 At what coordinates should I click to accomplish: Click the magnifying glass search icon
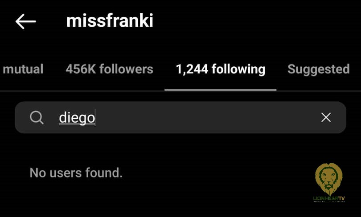pos(37,117)
